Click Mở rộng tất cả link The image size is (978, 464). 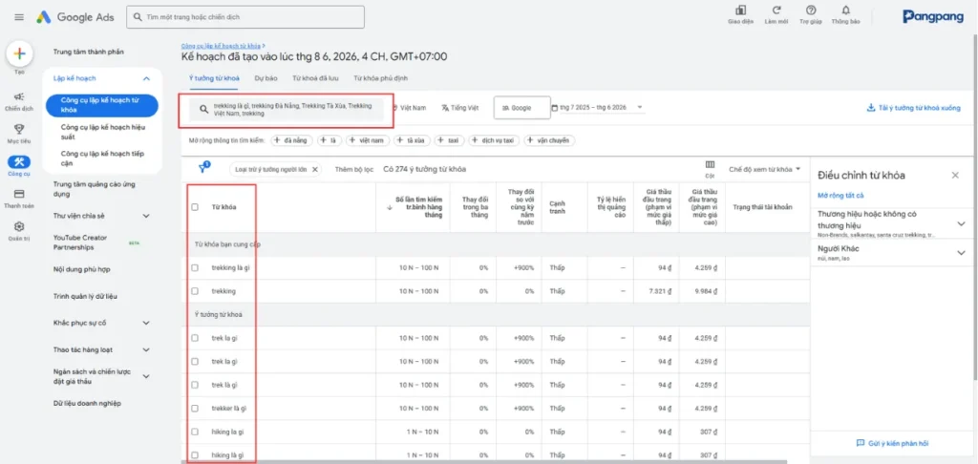tap(840, 195)
